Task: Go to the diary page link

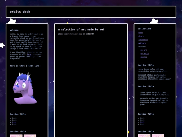Action: coord(141,36)
